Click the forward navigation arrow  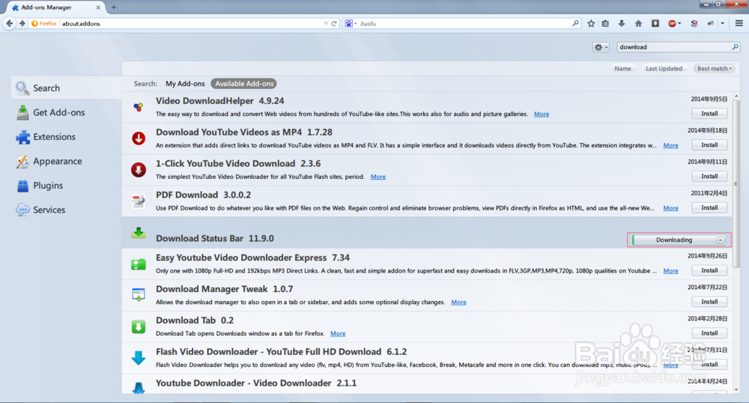22,23
